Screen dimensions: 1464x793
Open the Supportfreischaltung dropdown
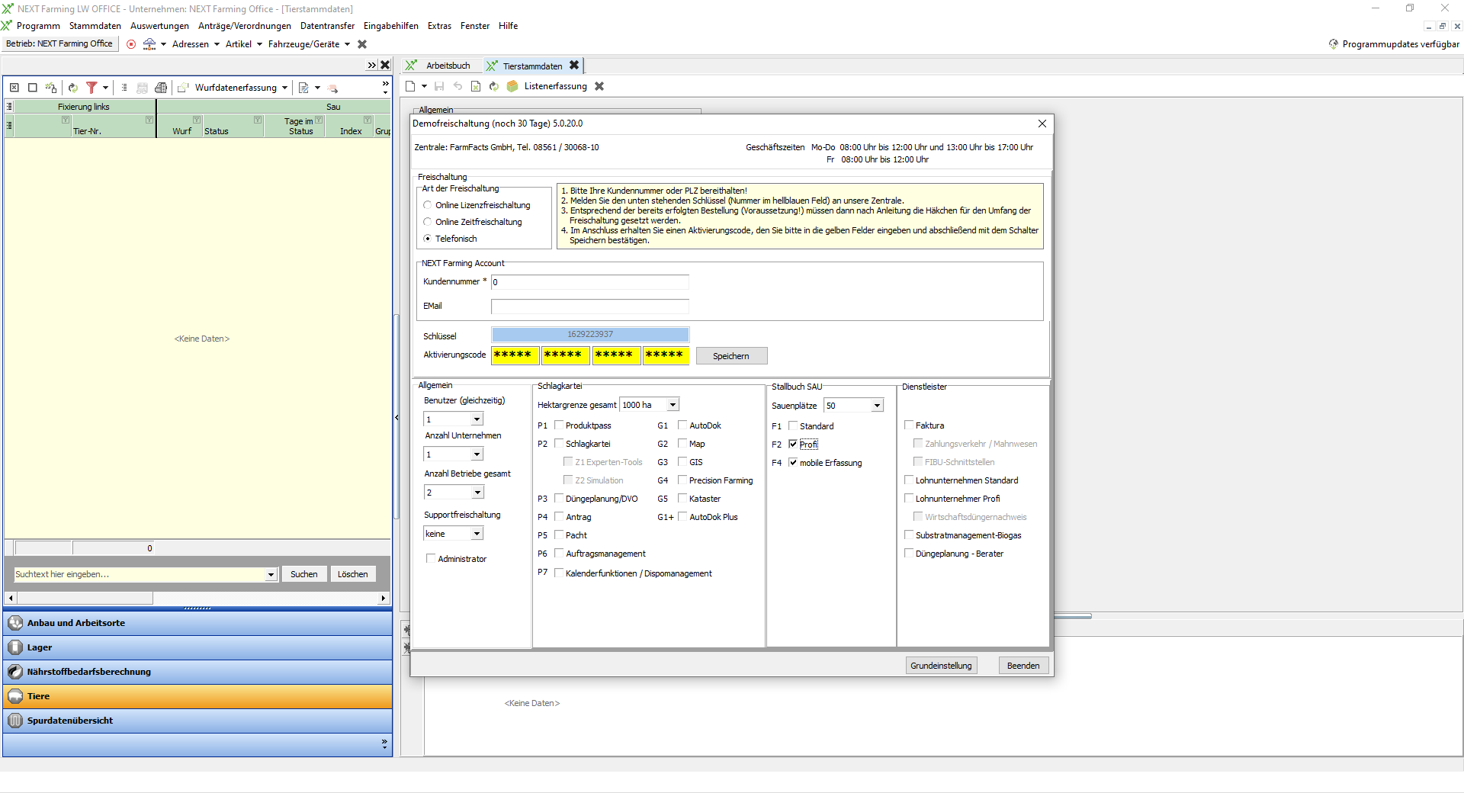tap(477, 534)
